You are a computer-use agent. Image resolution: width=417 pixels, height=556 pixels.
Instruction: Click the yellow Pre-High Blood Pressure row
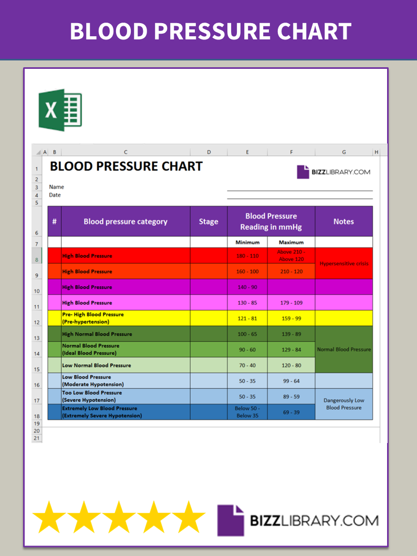[210, 318]
